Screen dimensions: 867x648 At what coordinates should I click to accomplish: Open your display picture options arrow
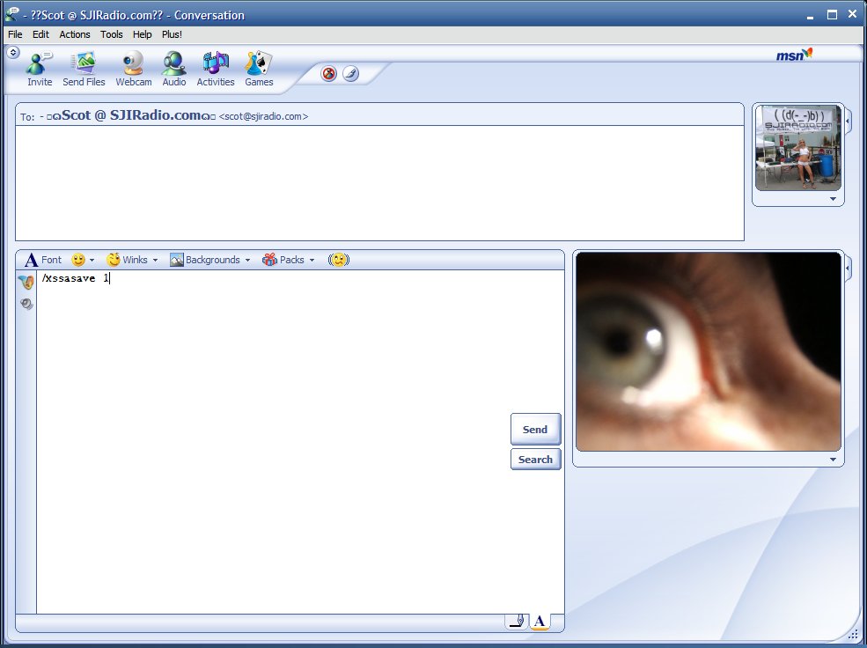tap(833, 460)
